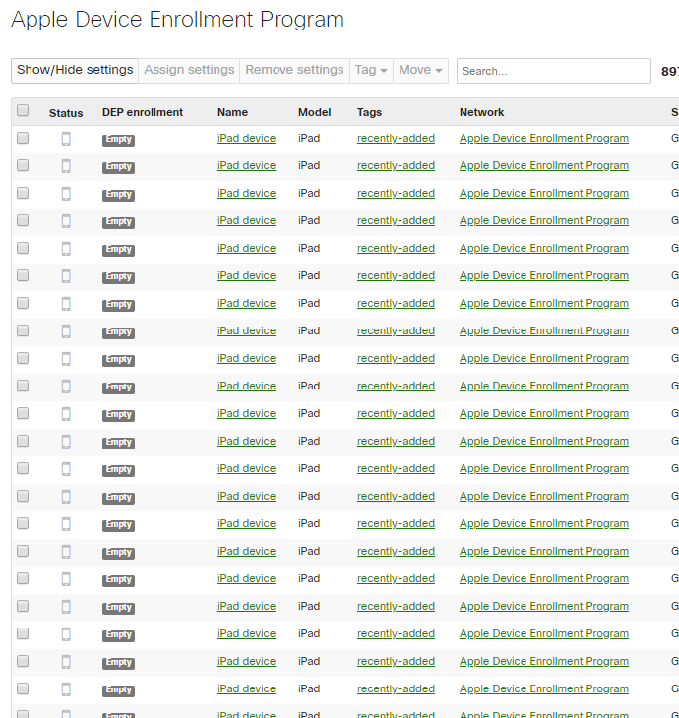Image resolution: width=679 pixels, height=718 pixels.
Task: Click the device status icon in second row
Action: (x=66, y=166)
